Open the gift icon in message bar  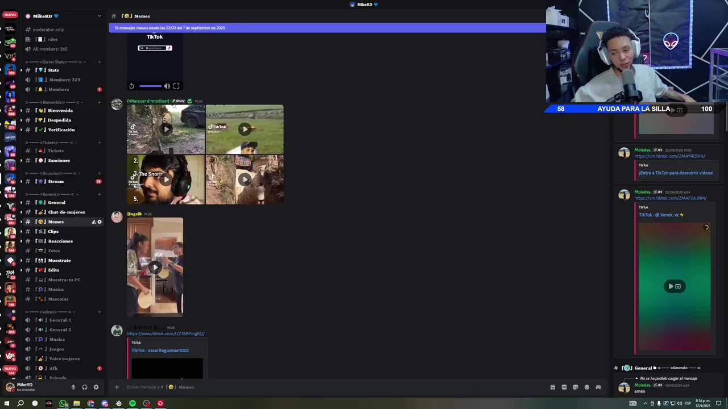point(552,387)
